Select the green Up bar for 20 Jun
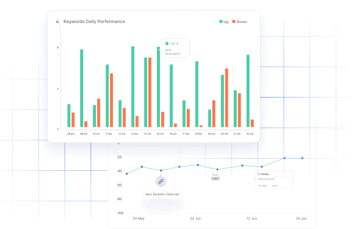The width and height of the screenshot is (355, 229). [222, 101]
